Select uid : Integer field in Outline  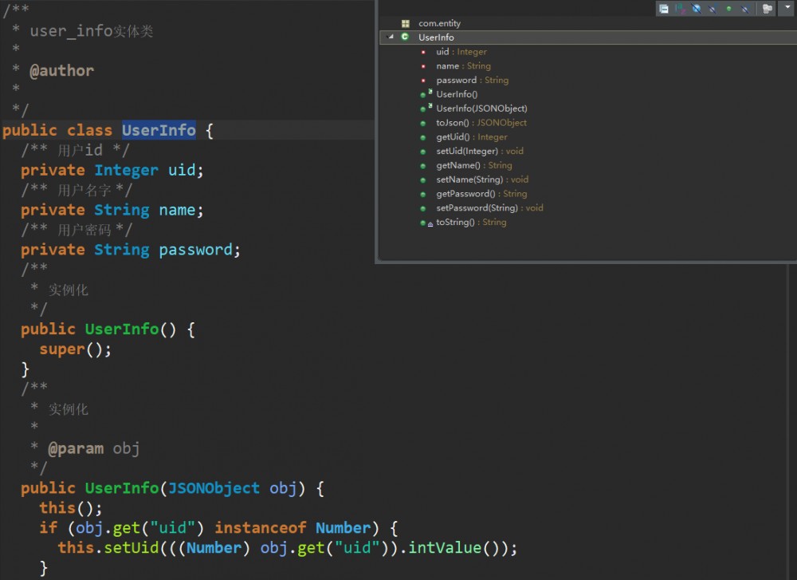458,51
